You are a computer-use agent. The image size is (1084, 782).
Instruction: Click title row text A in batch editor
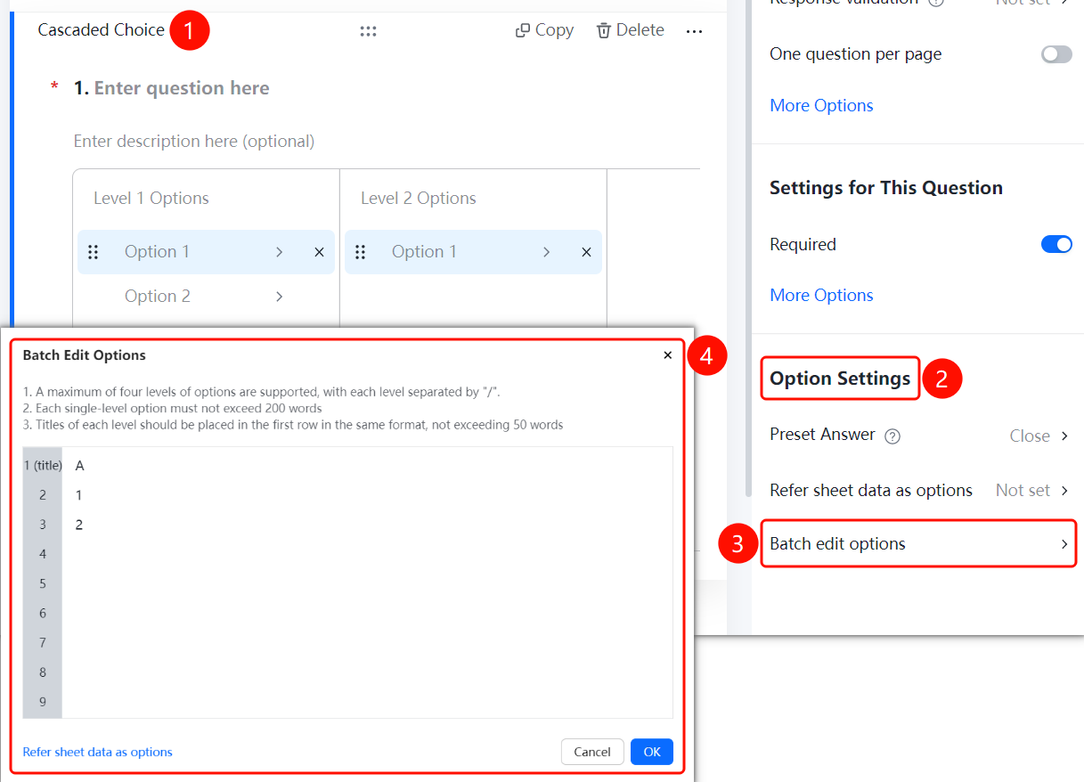(80, 466)
